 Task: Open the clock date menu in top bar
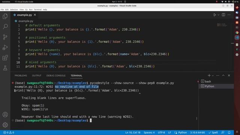(117, 1)
